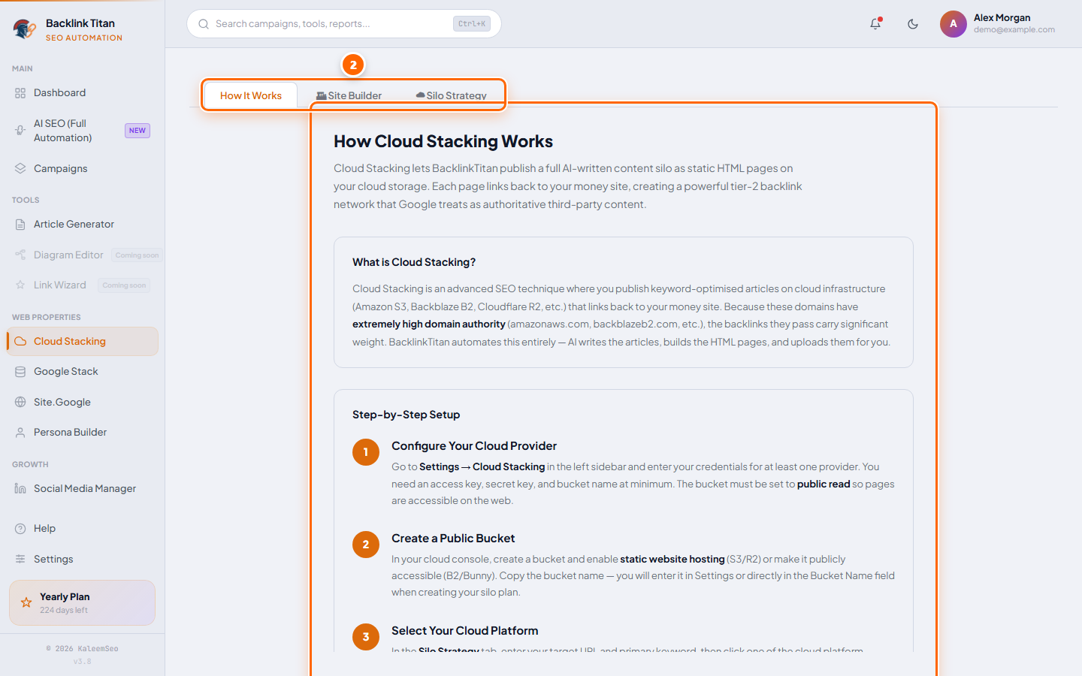Open Persona Builder via its person icon
This screenshot has width=1082, height=676.
(x=20, y=433)
